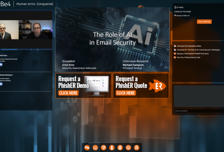
Task: Click the PDF icon beside the Whitepaper download
Action: (x=175, y=50)
